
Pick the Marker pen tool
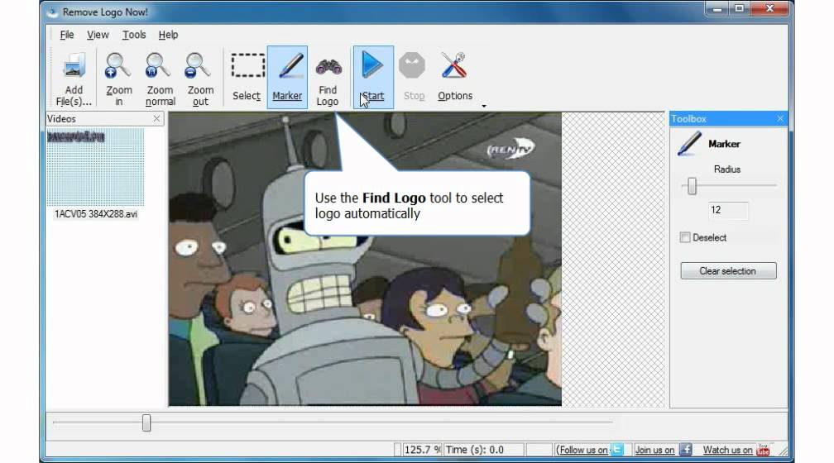(287, 78)
